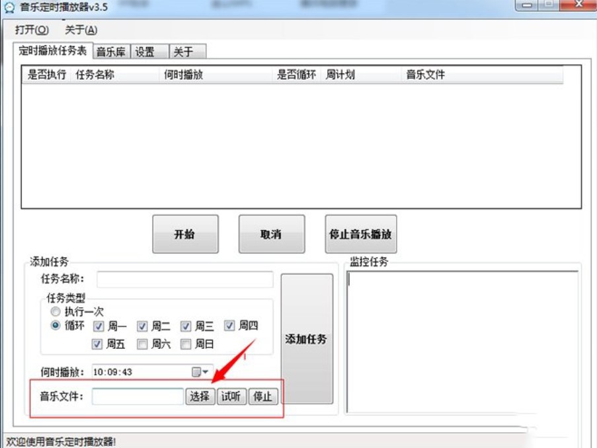Switch to the 关于 tab
Image resolution: width=597 pixels, height=448 pixels.
(x=188, y=52)
